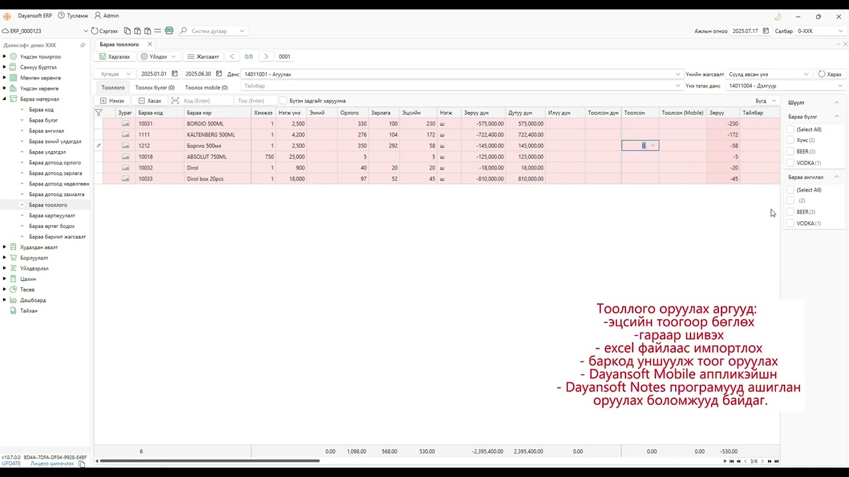849x477 pixels.
Task: Close the Бараа тооллого tab
Action: tap(150, 44)
